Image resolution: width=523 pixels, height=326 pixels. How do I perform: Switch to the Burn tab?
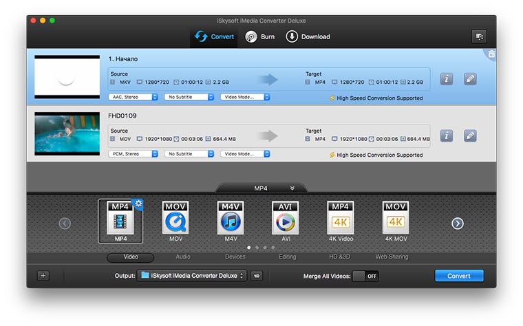coord(260,36)
